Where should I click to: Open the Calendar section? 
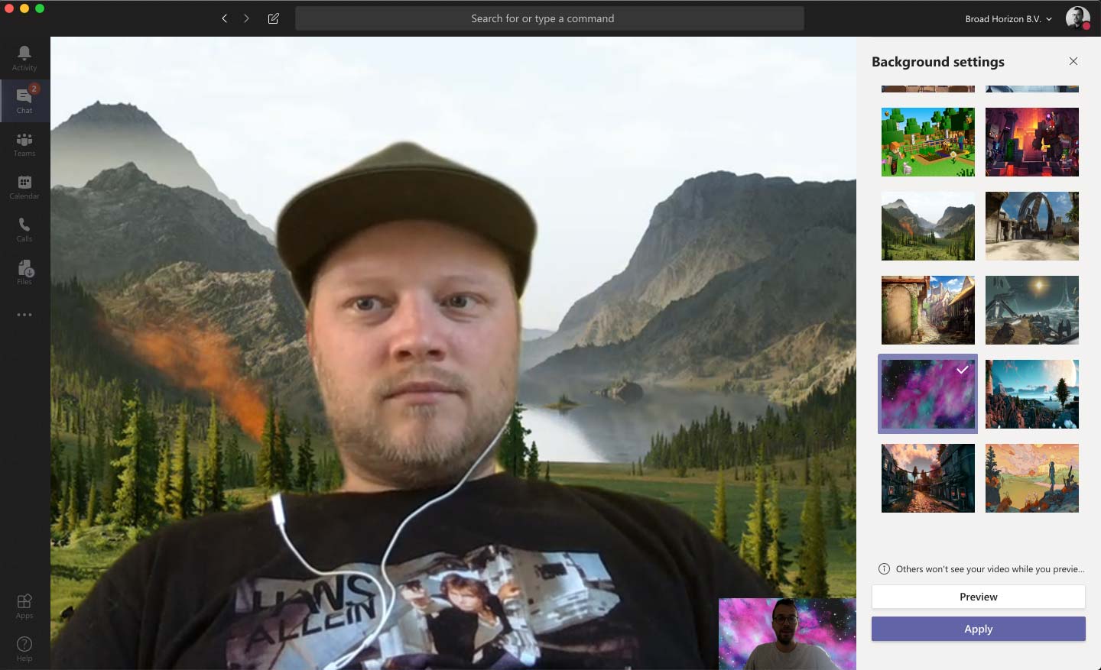click(24, 186)
